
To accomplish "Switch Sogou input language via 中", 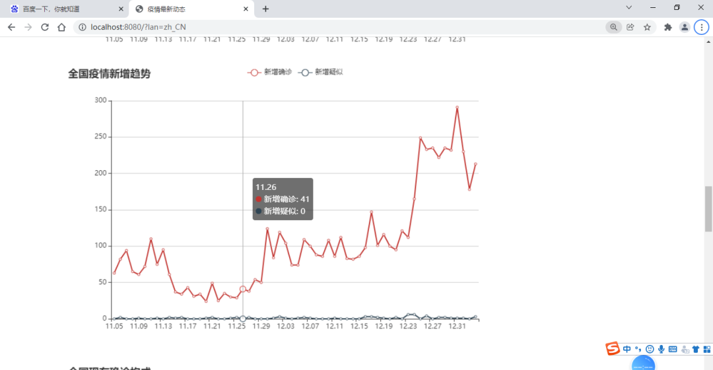I will click(x=627, y=349).
